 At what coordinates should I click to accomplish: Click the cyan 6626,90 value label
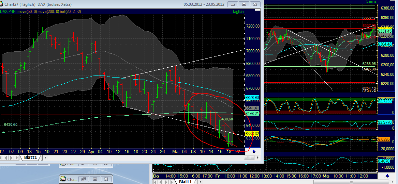252,97
